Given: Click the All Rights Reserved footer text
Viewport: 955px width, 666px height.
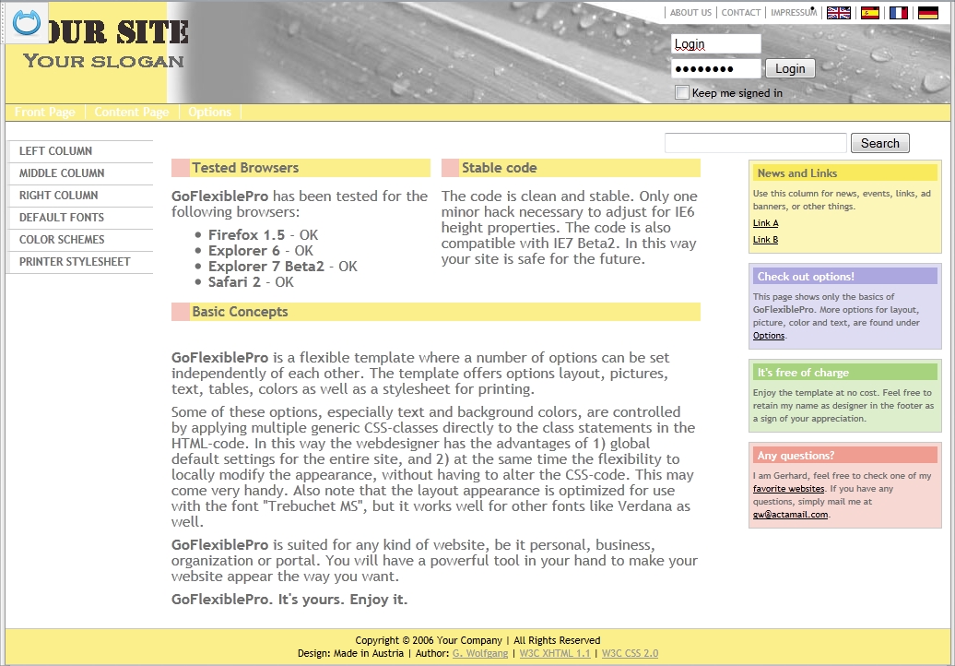Looking at the screenshot, I should click(557, 640).
